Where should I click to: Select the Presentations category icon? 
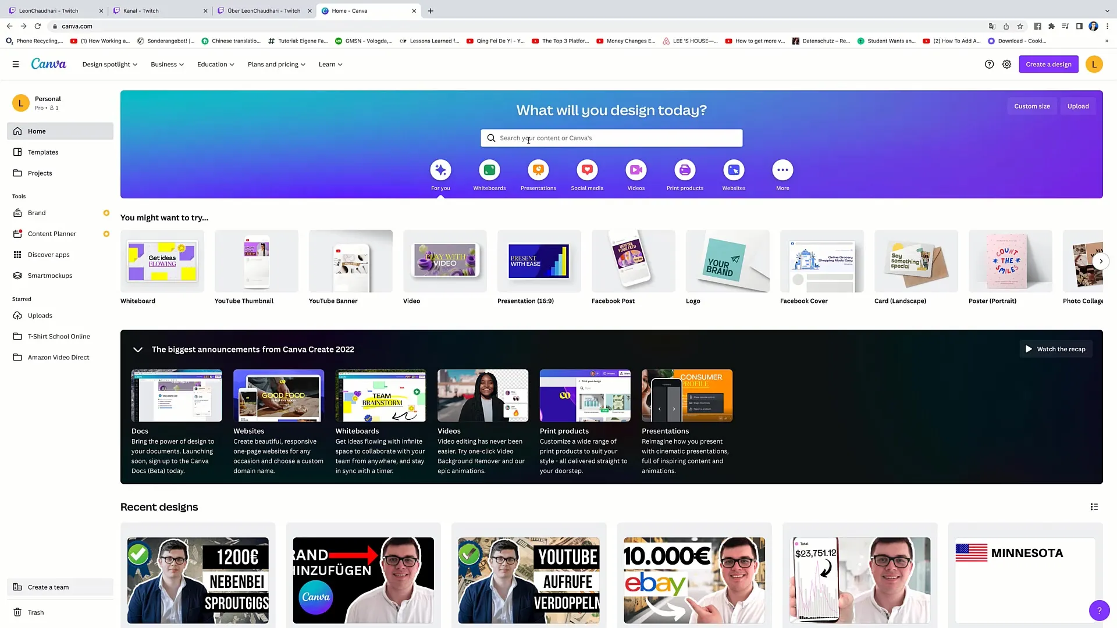coord(538,170)
